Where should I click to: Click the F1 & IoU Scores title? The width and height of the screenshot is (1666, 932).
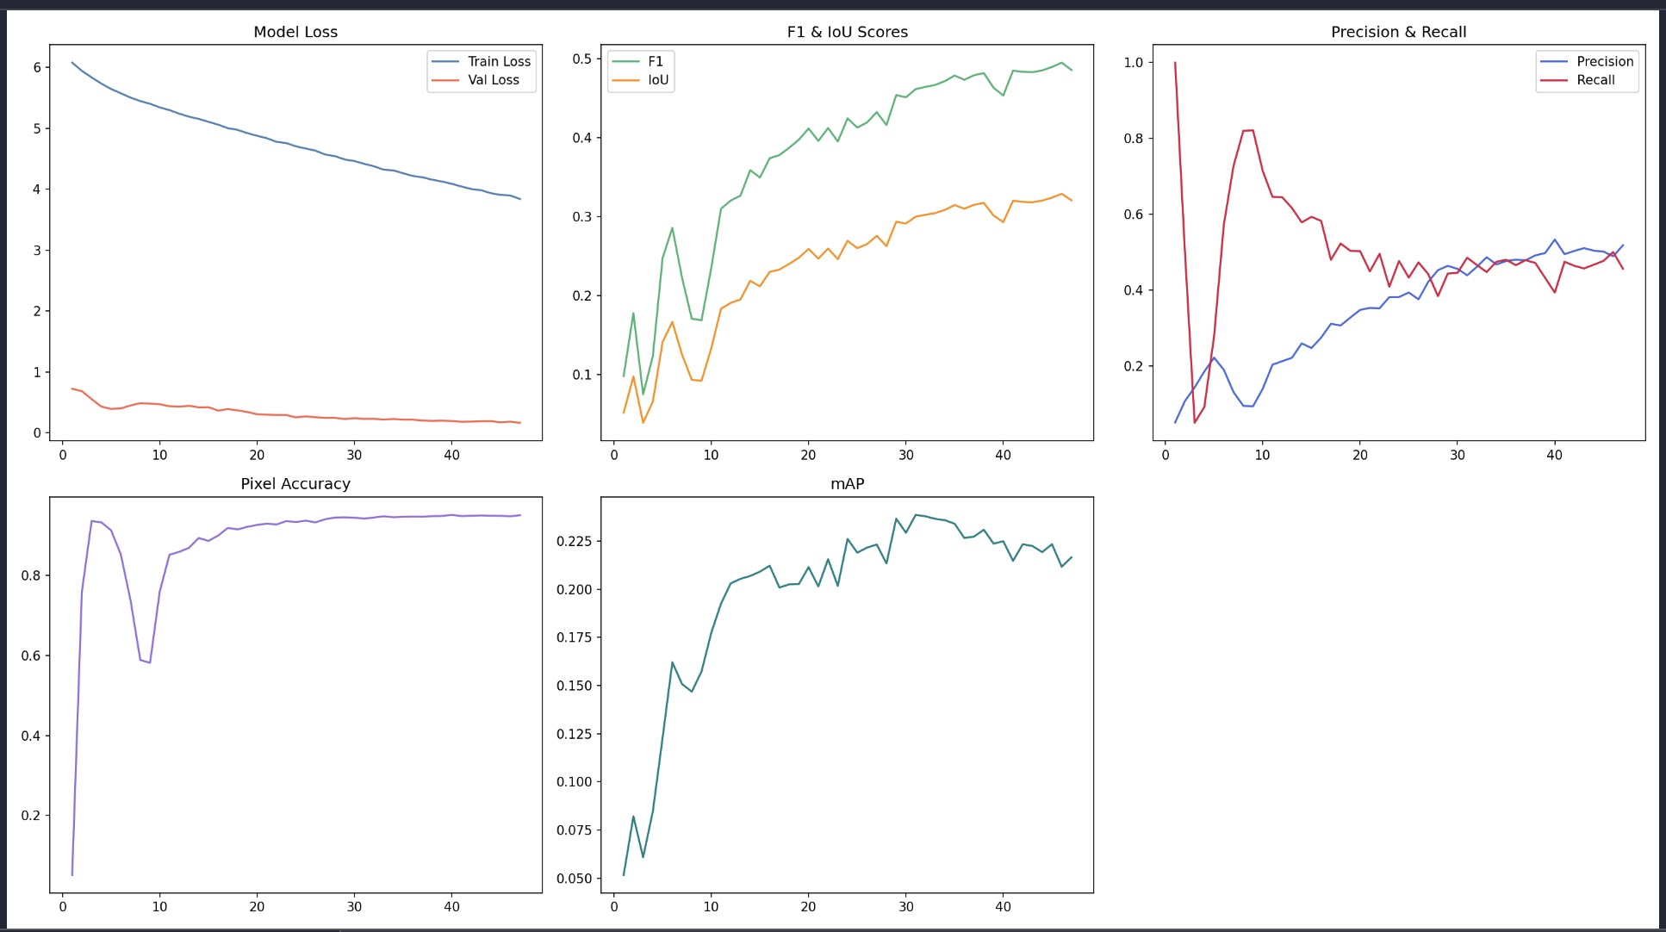pyautogui.click(x=847, y=32)
